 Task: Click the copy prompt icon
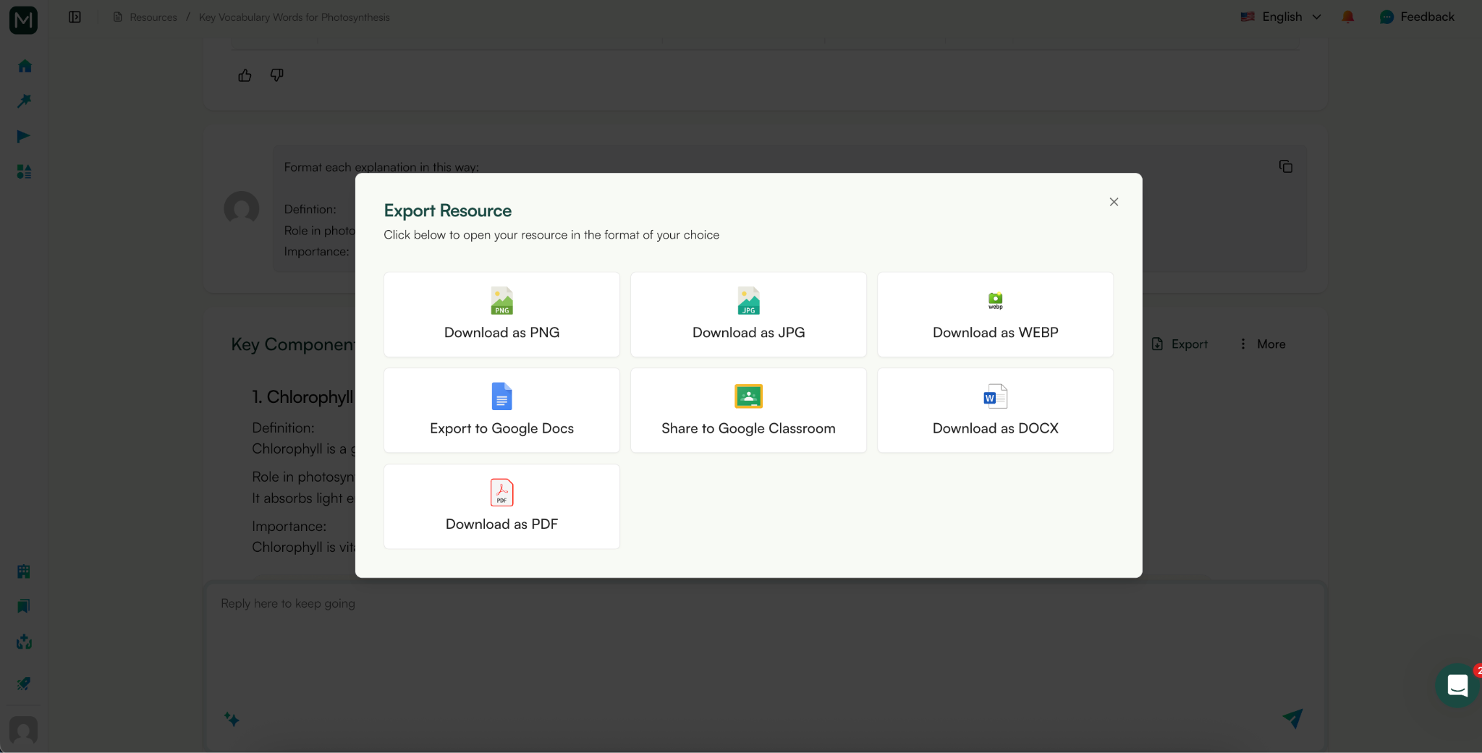click(1285, 166)
